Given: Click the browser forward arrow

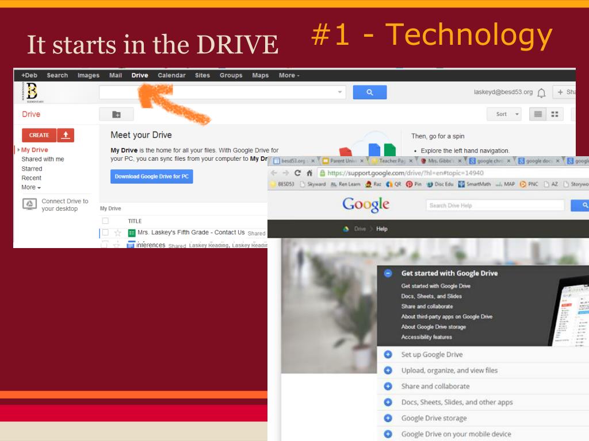Looking at the screenshot, I should click(286, 173).
